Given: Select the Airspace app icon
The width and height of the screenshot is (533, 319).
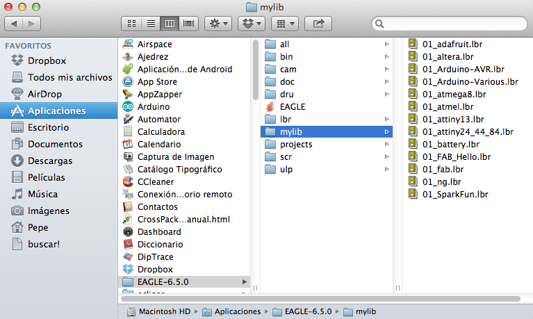Looking at the screenshot, I should click(128, 44).
